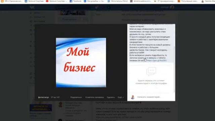215x121 pixels.
Task: Click Отметить человека under the photo
Action: pos(94,97)
